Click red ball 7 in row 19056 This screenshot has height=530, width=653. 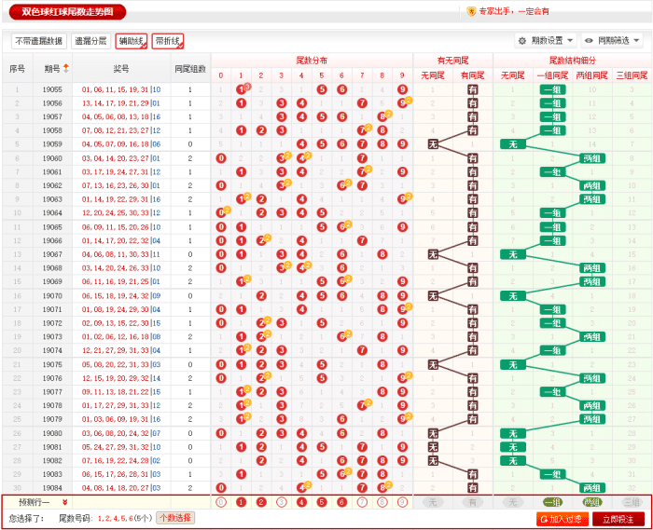pyautogui.click(x=362, y=103)
